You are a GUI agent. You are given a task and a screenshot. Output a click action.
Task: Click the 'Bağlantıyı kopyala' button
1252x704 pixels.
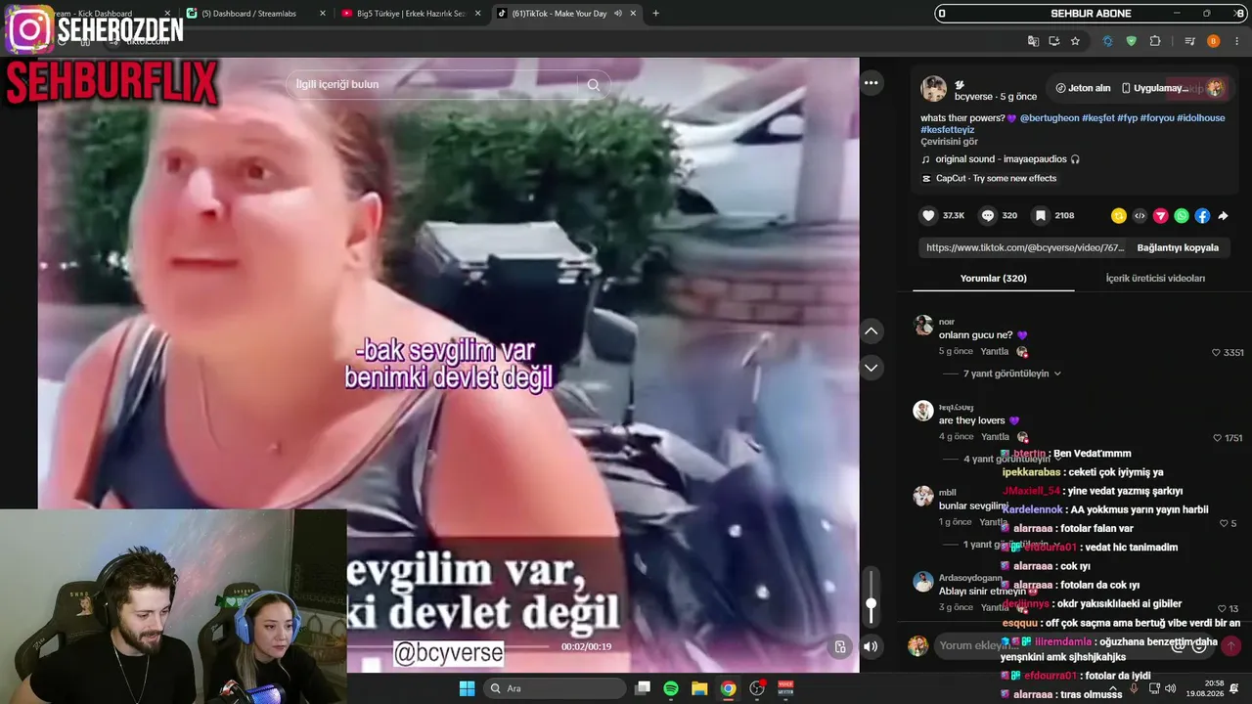[1178, 248]
